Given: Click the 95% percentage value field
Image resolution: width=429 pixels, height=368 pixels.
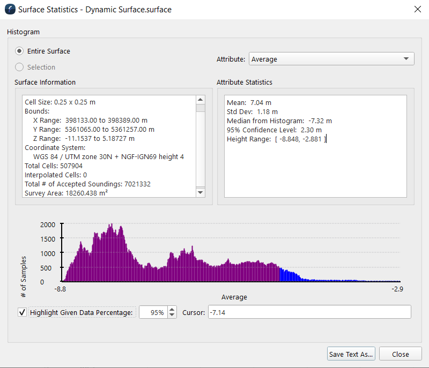Looking at the screenshot, I should click(x=152, y=312).
